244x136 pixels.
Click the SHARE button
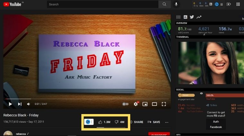[x=137, y=122]
